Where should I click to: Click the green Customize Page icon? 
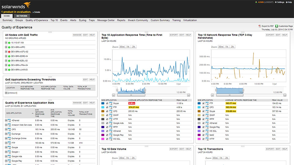click(277, 26)
